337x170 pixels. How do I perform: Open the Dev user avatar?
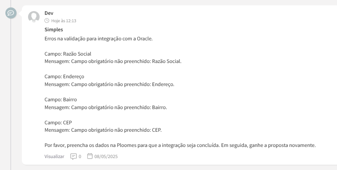[x=33, y=17]
